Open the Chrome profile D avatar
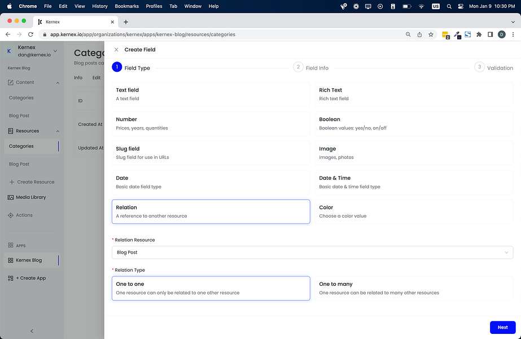Image resolution: width=521 pixels, height=339 pixels. click(502, 34)
